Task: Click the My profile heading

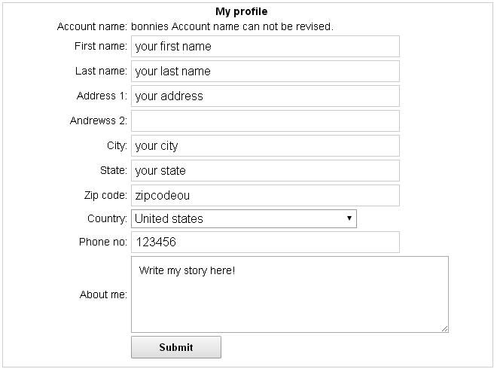Action: pyautogui.click(x=241, y=11)
